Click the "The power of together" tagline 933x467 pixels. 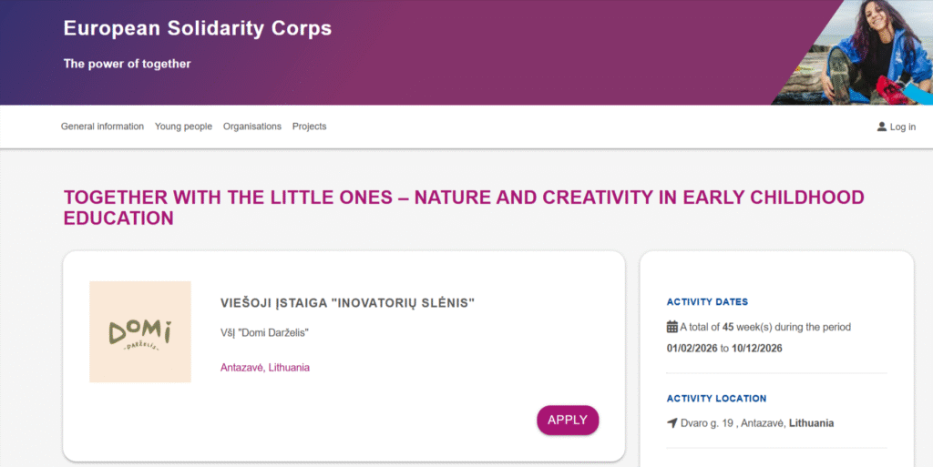pyautogui.click(x=128, y=64)
